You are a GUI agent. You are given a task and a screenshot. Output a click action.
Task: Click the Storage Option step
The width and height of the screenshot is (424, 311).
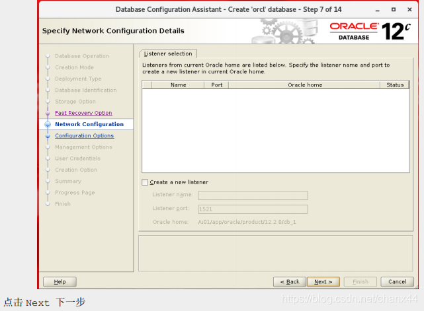(x=75, y=102)
